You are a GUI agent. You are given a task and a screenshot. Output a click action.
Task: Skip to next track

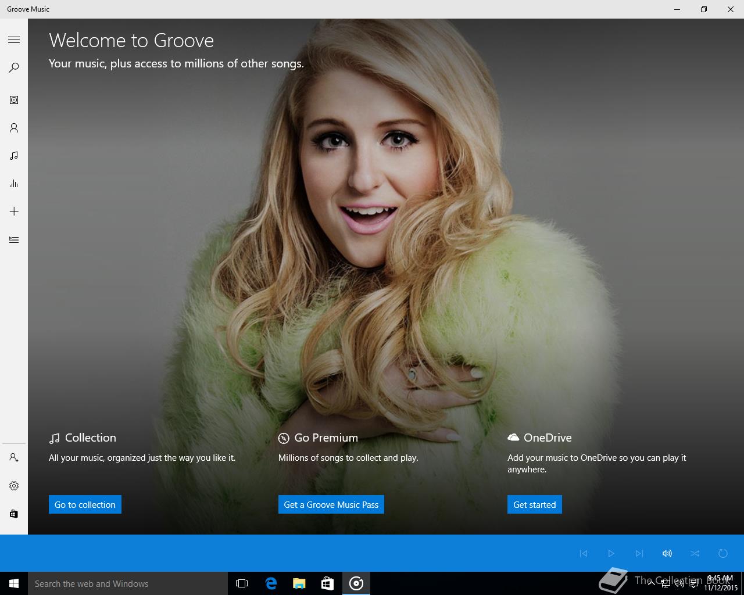click(x=639, y=553)
